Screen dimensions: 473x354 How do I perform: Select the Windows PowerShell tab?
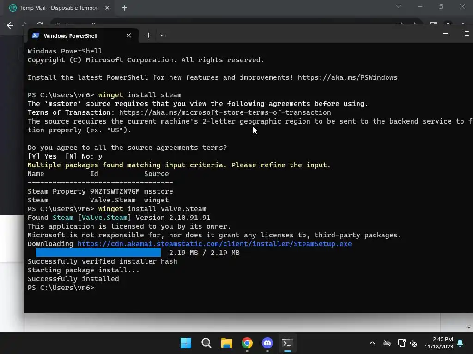point(83,35)
